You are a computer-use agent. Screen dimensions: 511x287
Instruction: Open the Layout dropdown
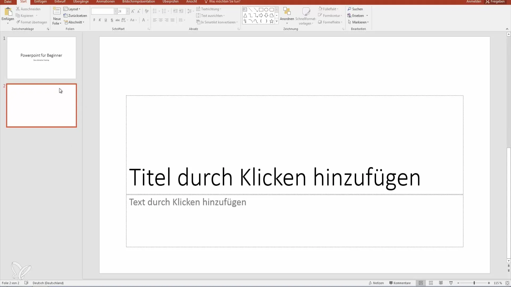tap(72, 9)
